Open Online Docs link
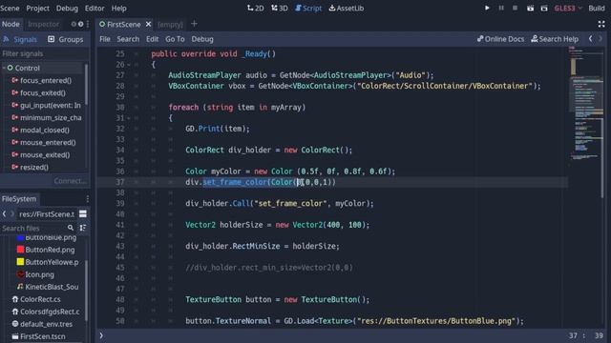The image size is (611, 343). click(500, 39)
